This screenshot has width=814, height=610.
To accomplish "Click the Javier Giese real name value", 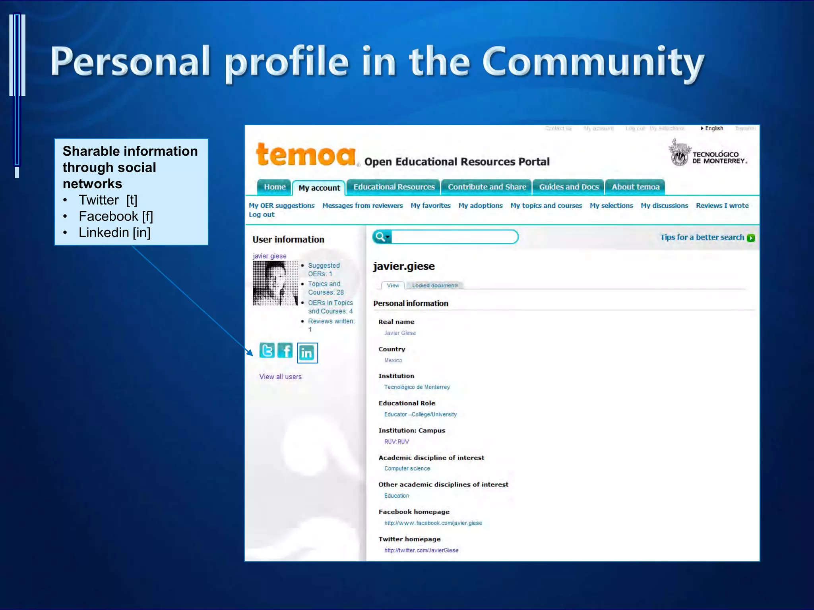I will coord(400,333).
